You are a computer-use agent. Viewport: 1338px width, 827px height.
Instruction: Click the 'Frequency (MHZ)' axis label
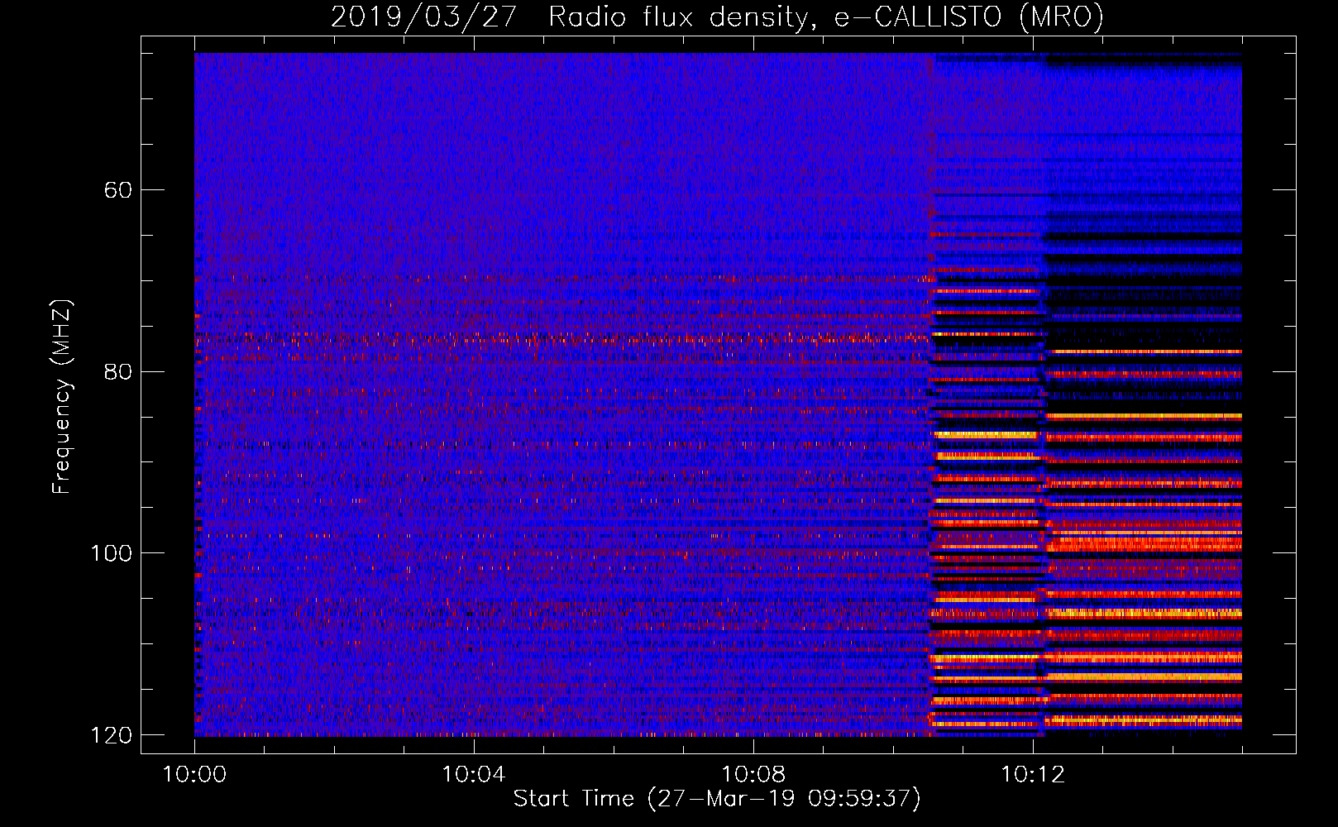(61, 397)
